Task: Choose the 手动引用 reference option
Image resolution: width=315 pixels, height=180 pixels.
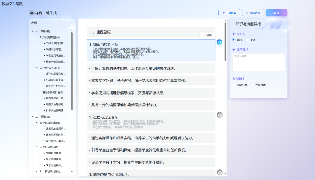Action: point(253,85)
